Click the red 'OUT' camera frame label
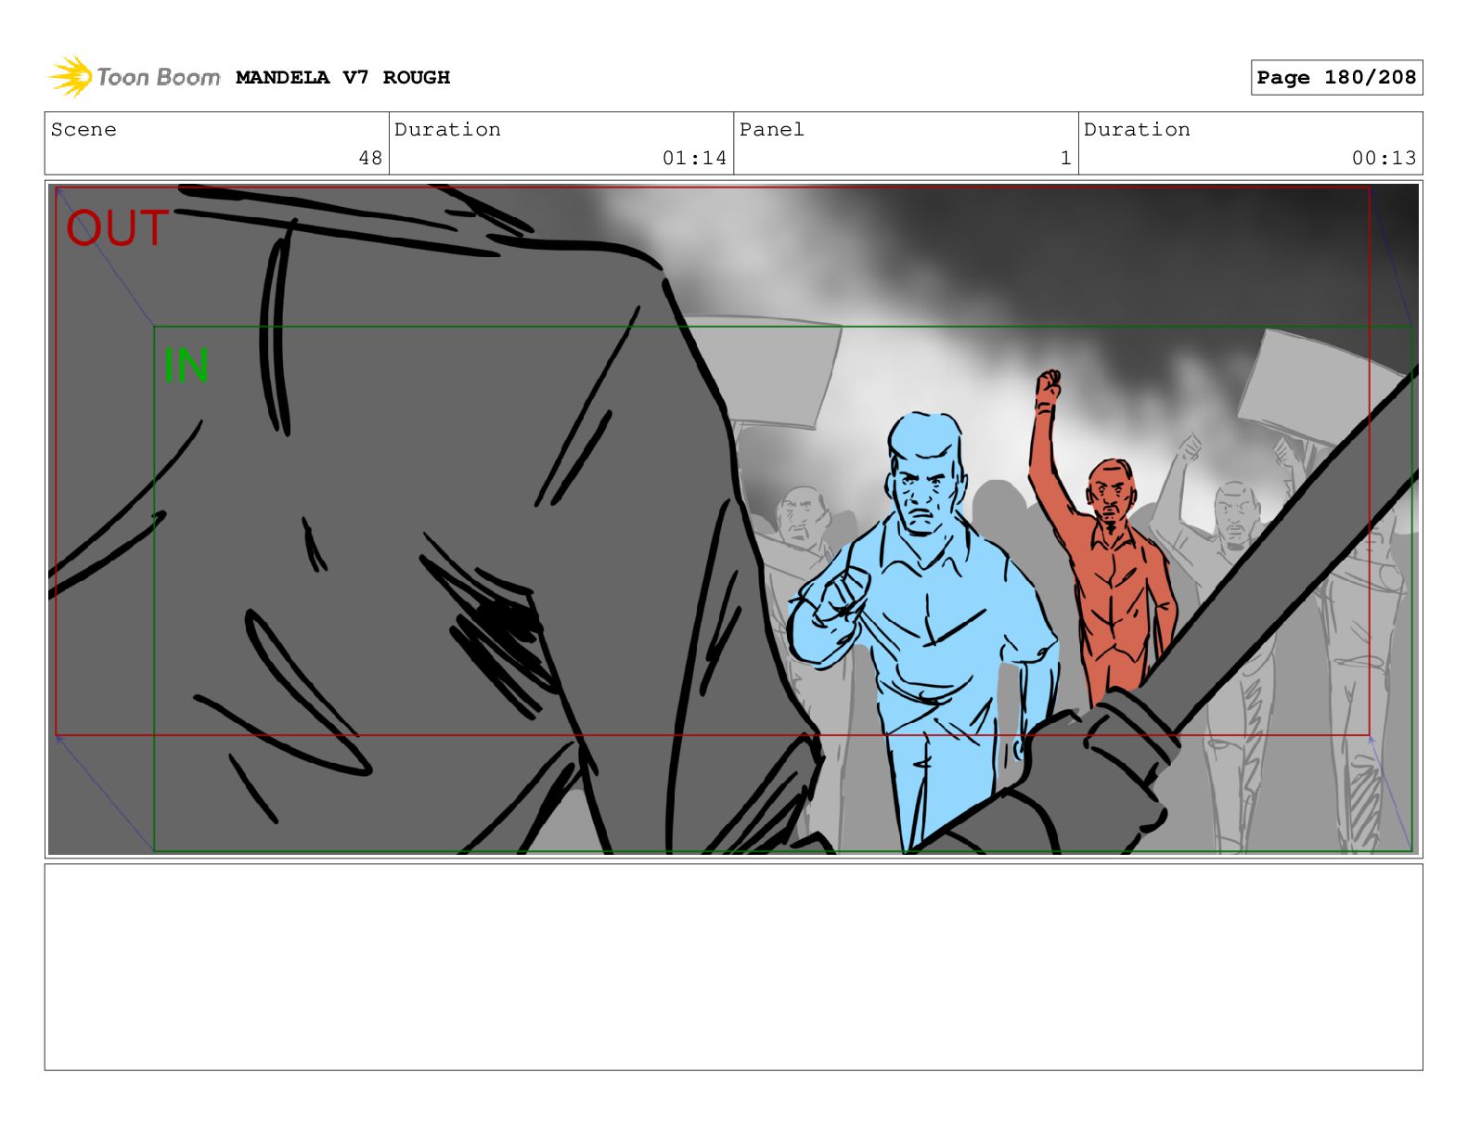Viewport: 1468px width, 1137px height. [117, 228]
